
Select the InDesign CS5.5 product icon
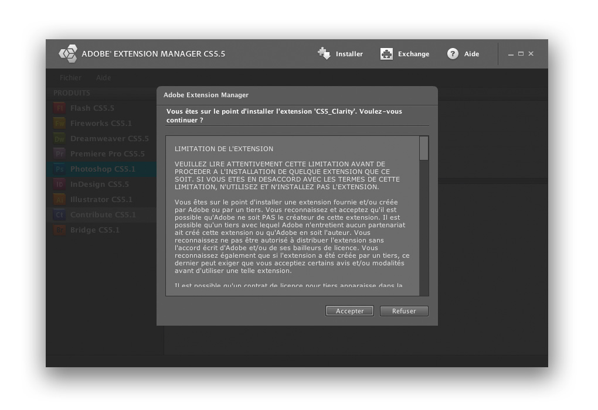pos(59,184)
